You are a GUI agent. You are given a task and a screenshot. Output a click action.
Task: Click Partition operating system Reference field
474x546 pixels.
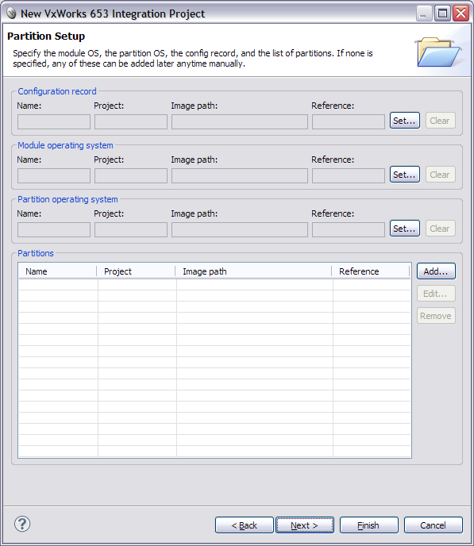coord(349,230)
